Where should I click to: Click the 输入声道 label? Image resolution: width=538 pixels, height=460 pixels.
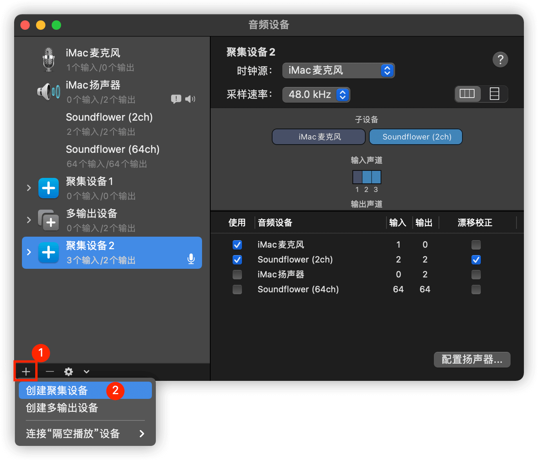click(x=366, y=160)
